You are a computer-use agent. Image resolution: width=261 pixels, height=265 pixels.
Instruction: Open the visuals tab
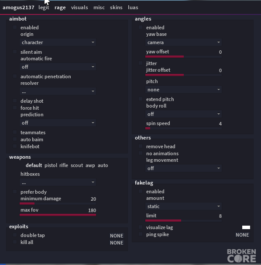(x=79, y=7)
